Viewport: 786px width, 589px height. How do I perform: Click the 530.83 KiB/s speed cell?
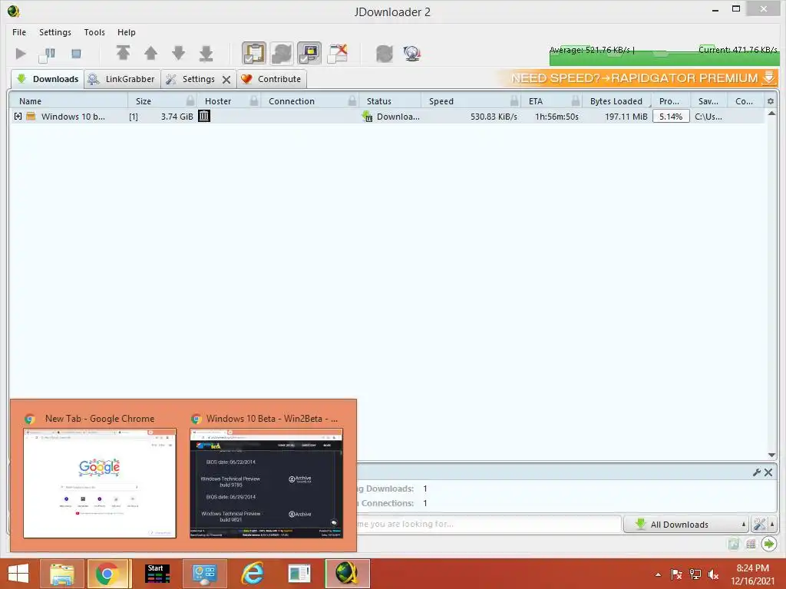(x=494, y=117)
